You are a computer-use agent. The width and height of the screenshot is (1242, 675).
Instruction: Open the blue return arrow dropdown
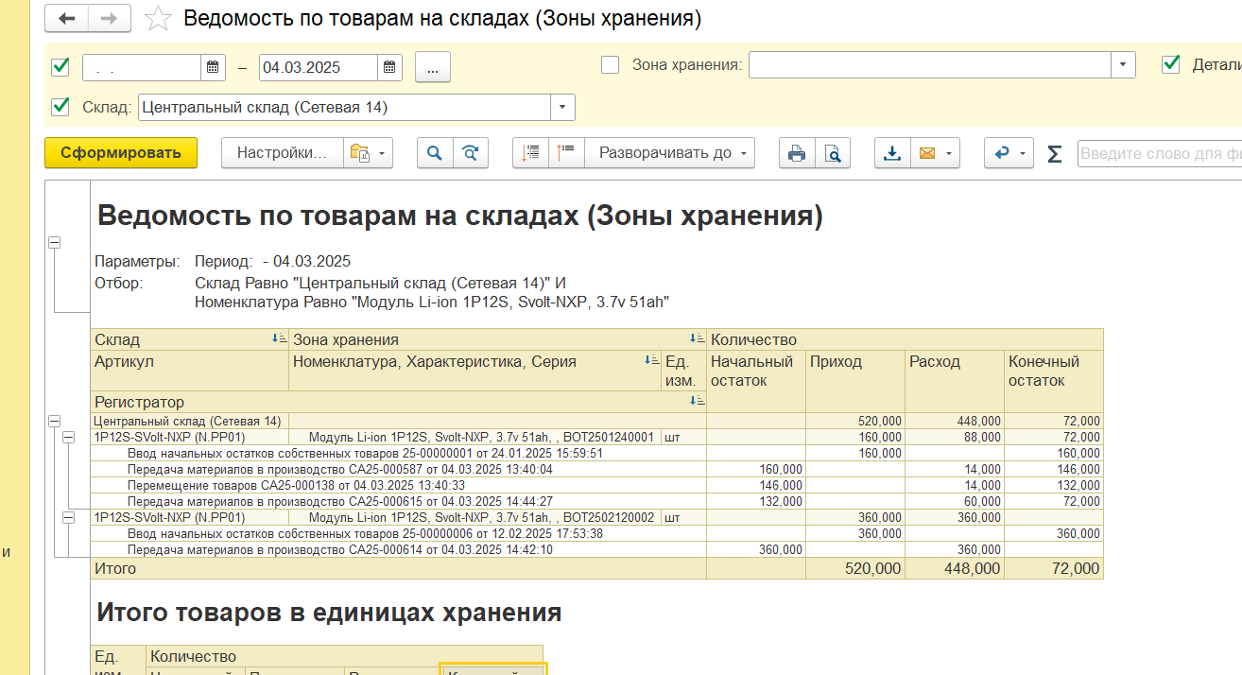pos(1009,153)
